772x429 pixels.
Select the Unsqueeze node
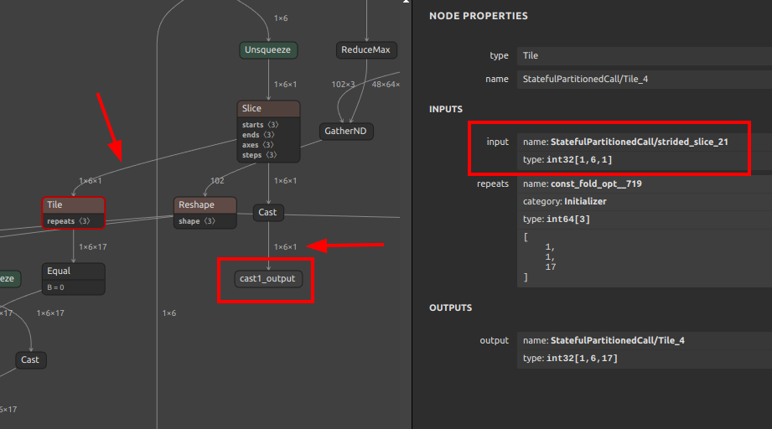click(x=268, y=50)
